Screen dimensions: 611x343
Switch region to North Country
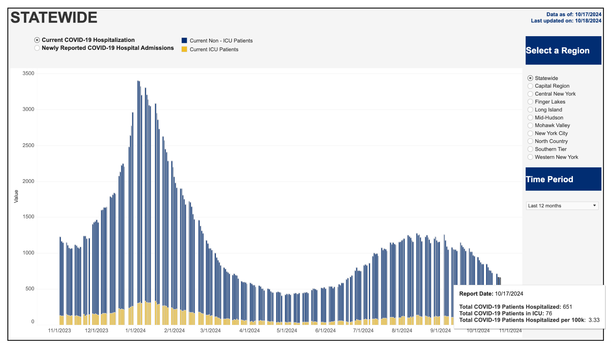tap(530, 141)
